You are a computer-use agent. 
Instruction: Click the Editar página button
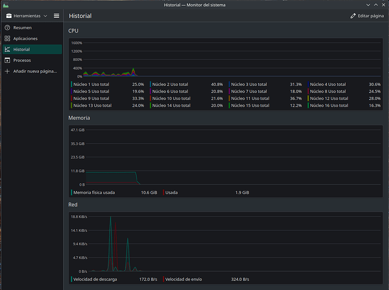click(367, 16)
